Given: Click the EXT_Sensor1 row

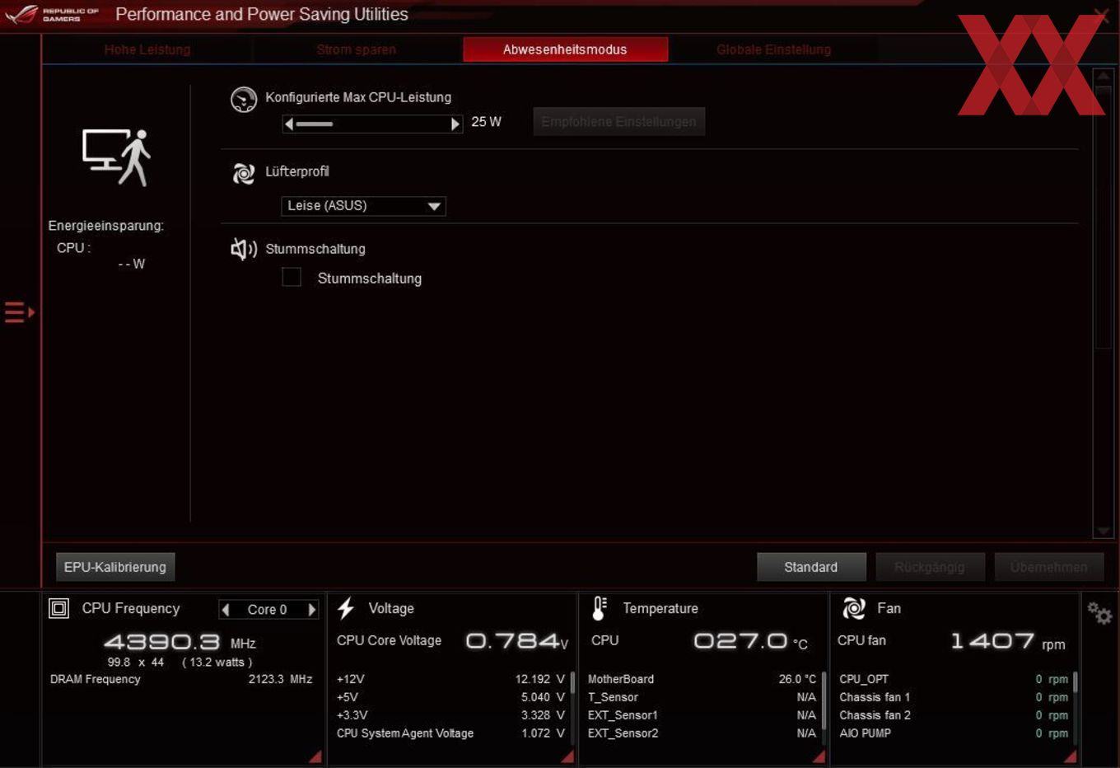Looking at the screenshot, I should pyautogui.click(x=702, y=715).
